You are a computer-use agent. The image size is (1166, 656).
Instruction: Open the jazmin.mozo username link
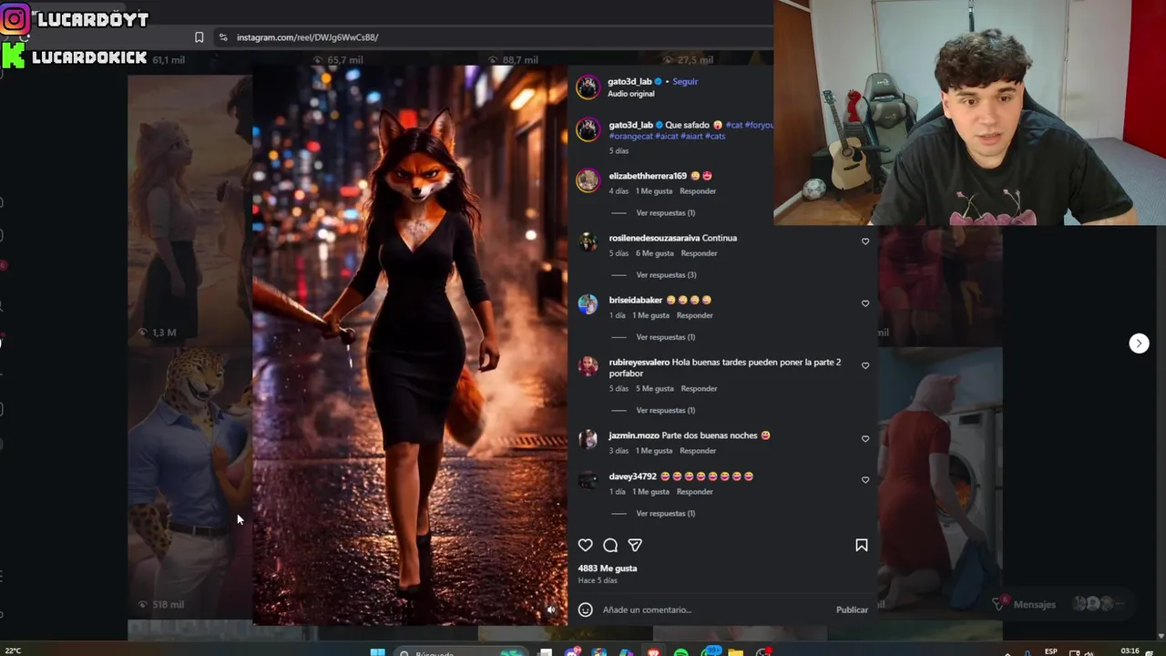634,436
